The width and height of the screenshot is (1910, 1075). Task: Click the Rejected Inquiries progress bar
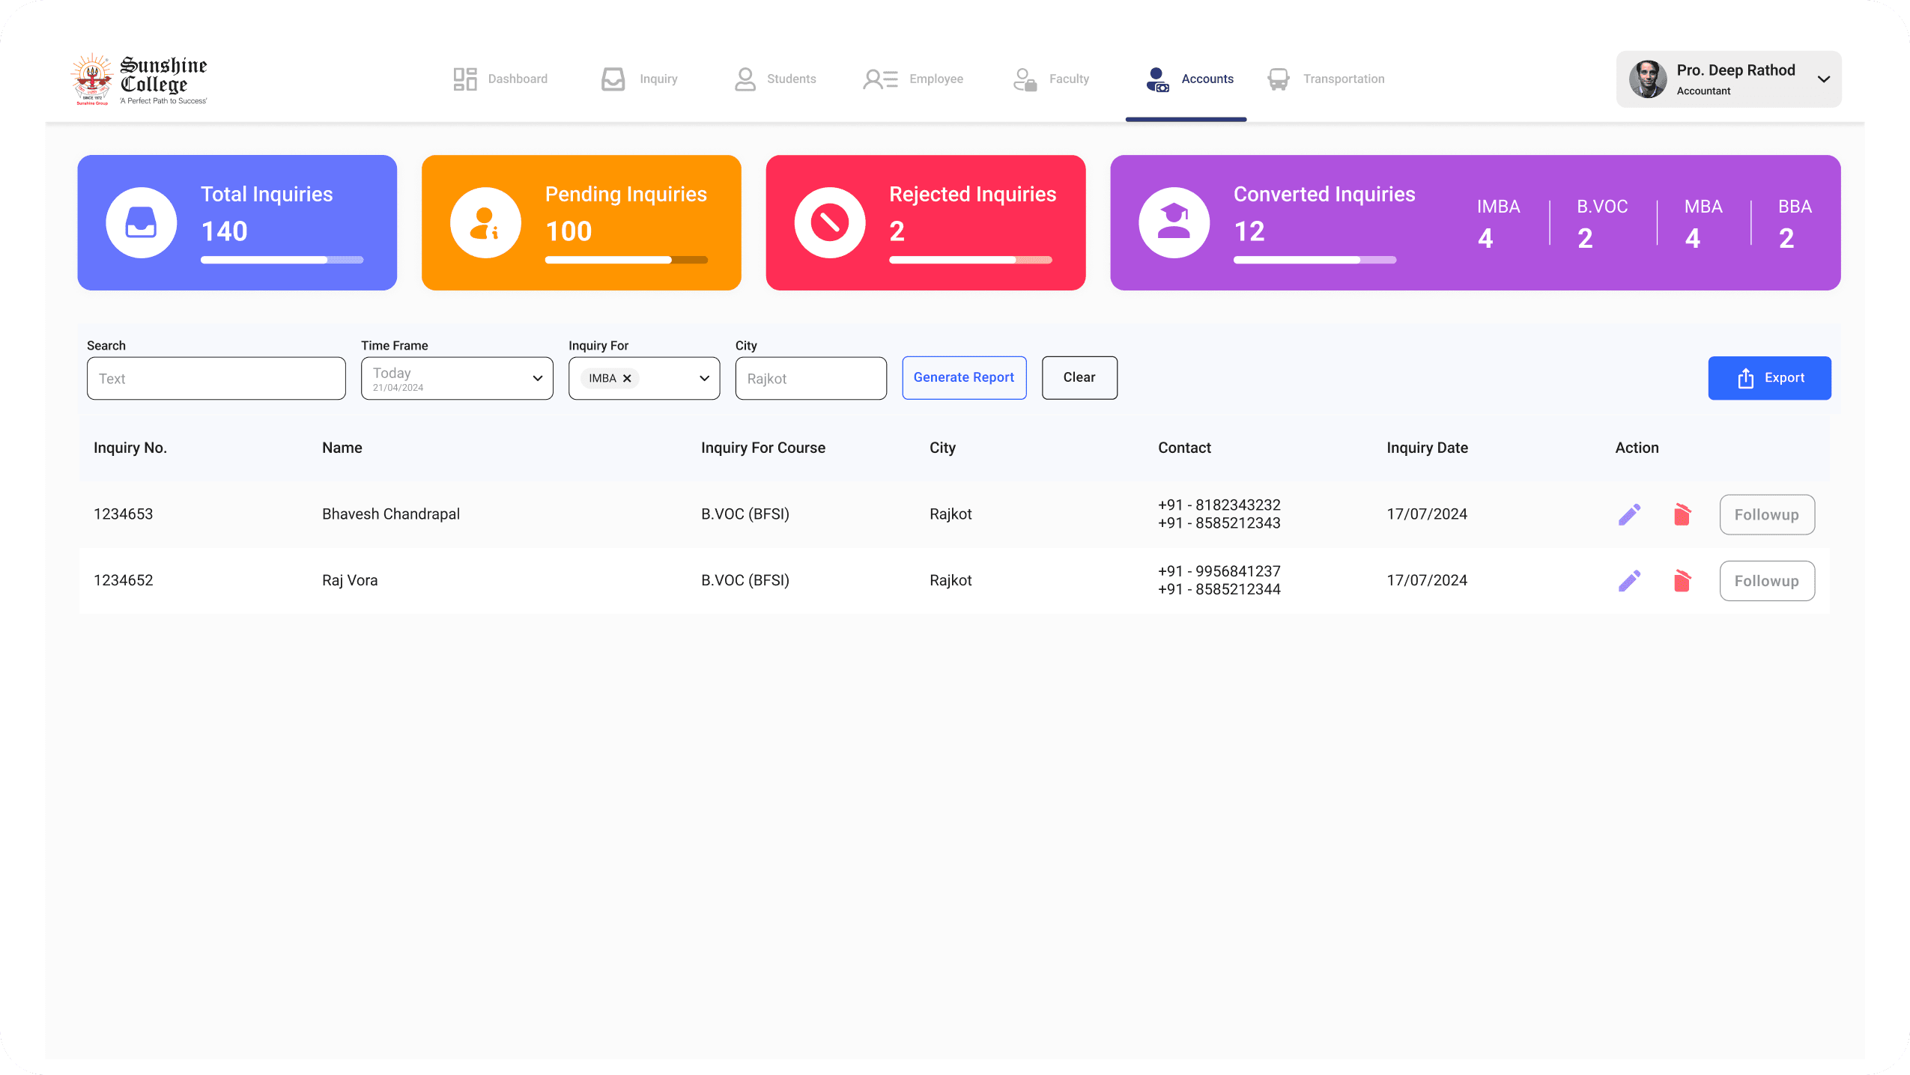pos(971,260)
